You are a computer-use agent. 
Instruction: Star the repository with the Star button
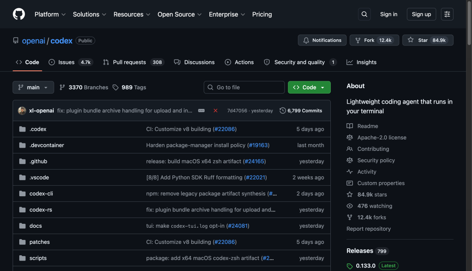click(428, 40)
